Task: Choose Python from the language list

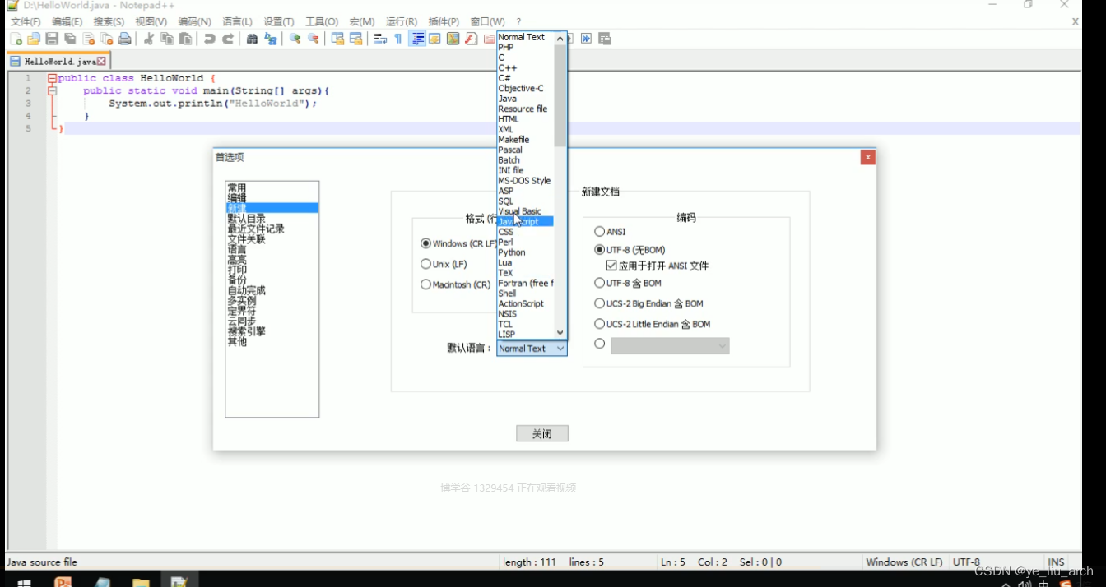Action: [x=526, y=252]
